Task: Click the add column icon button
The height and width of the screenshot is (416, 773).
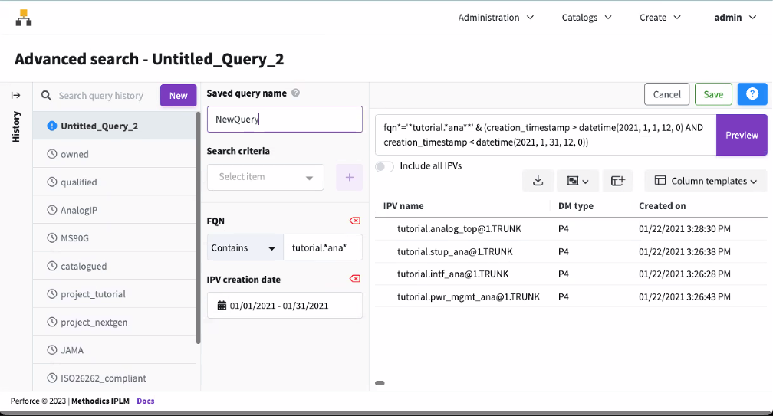Action: [x=617, y=181]
